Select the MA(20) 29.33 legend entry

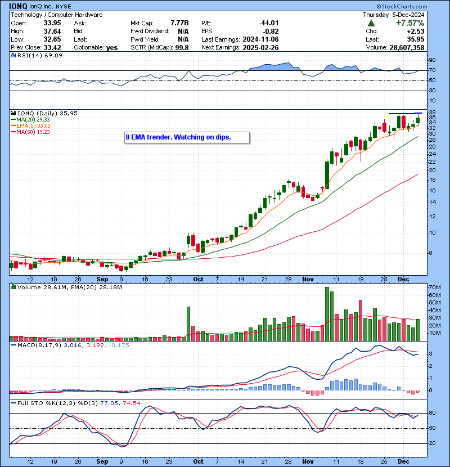tap(30, 119)
